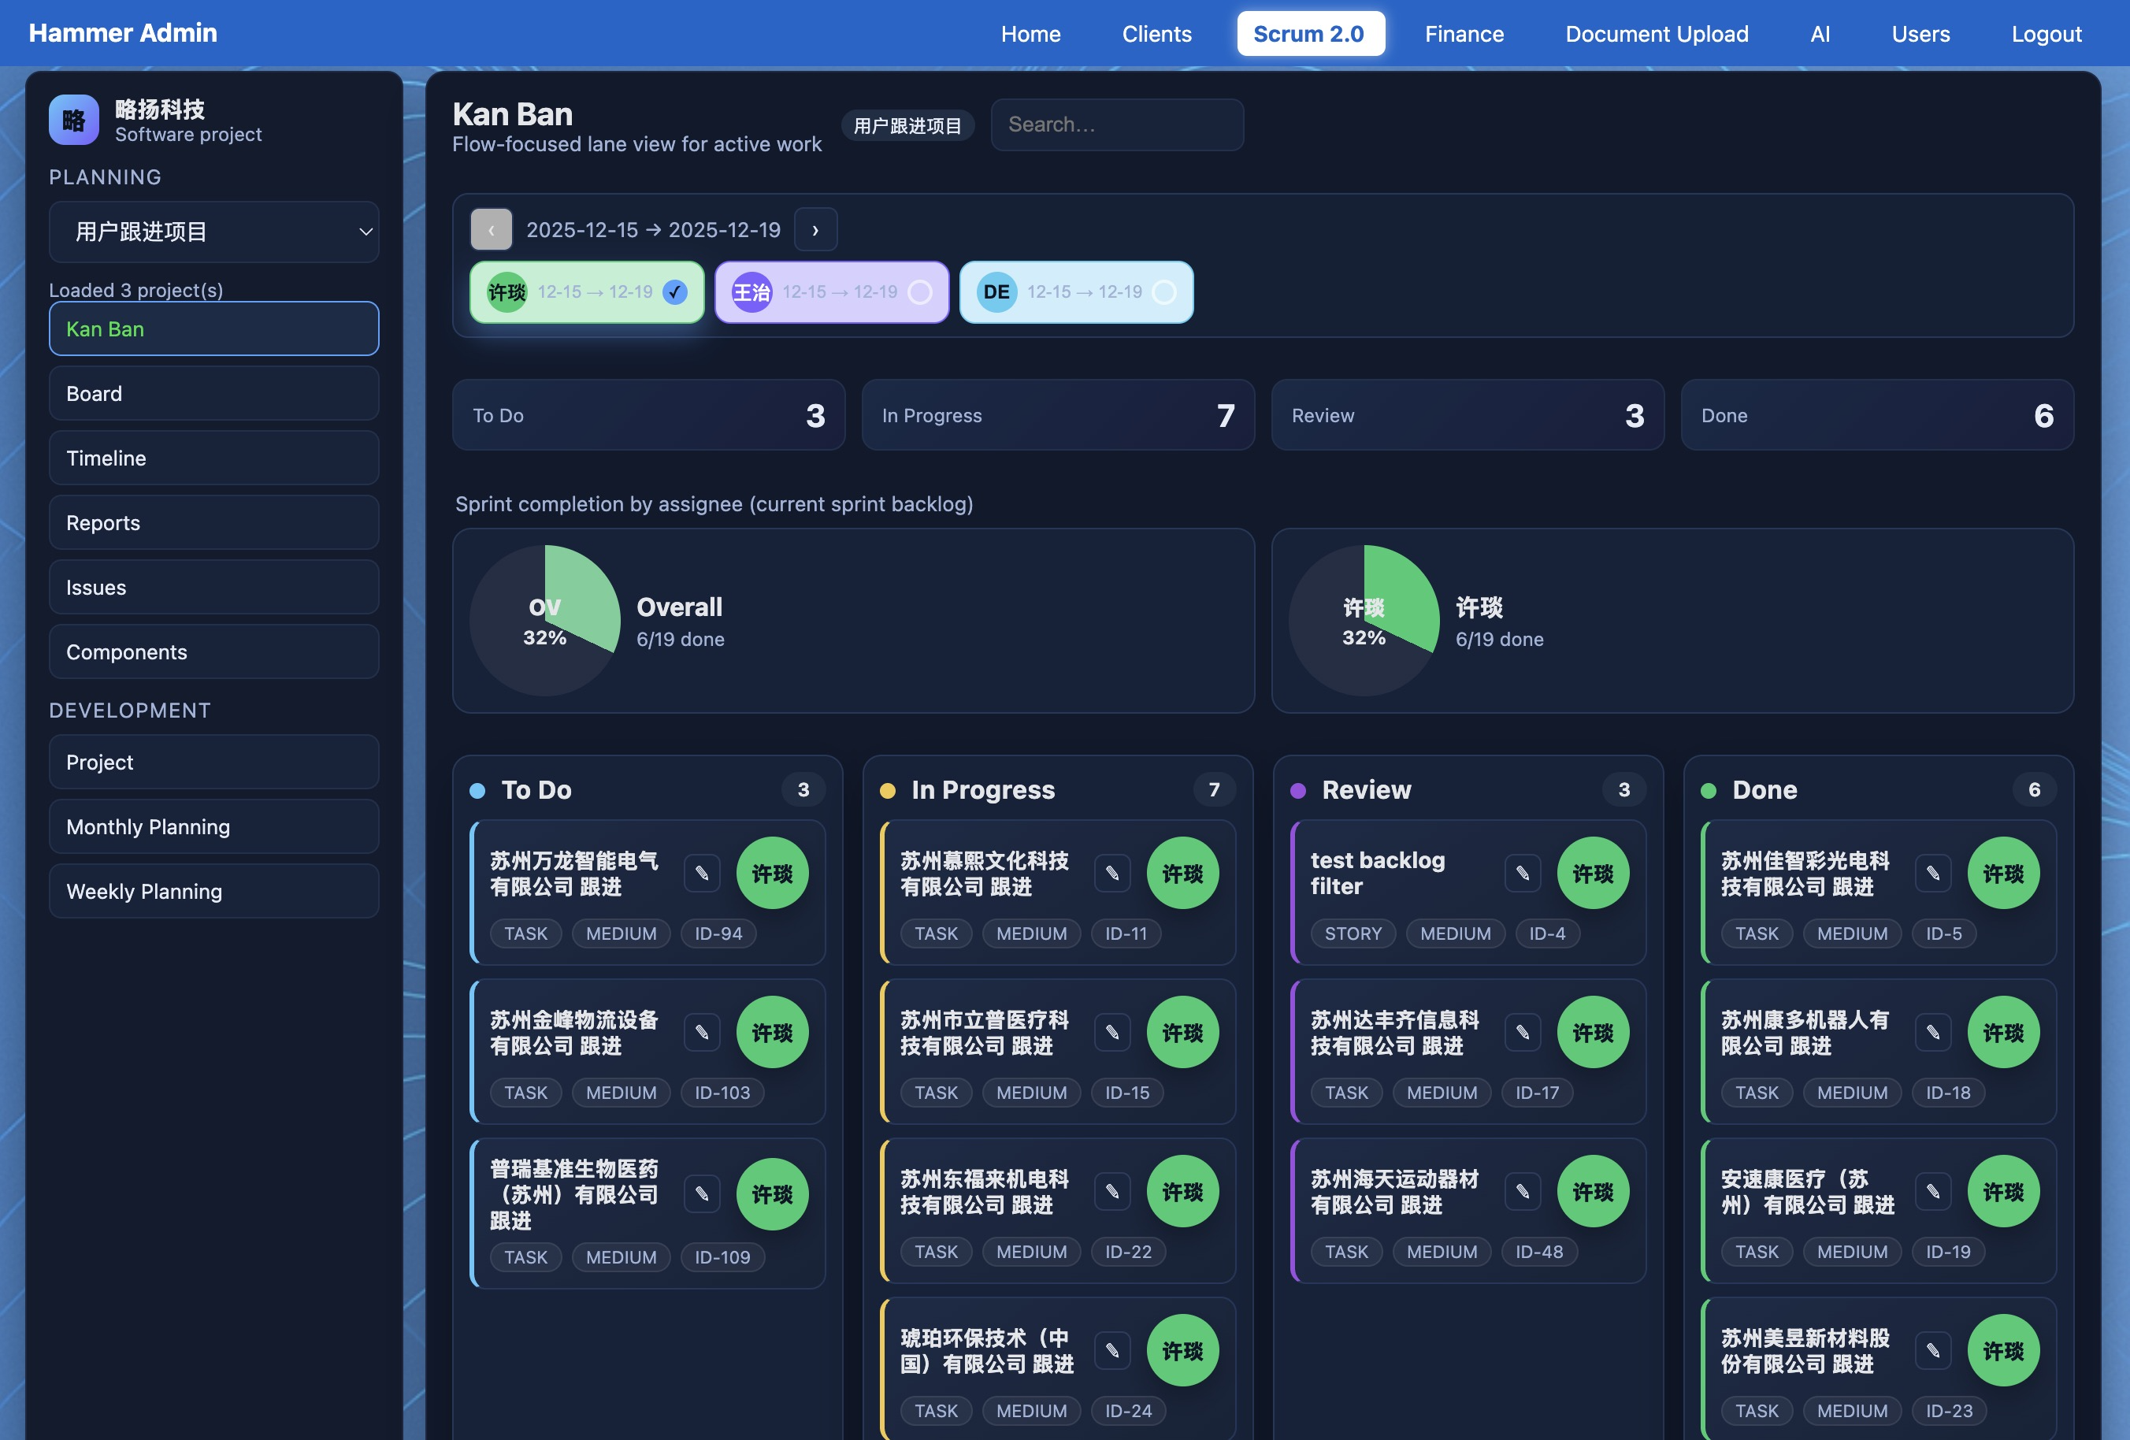This screenshot has height=1440, width=2130.
Task: Open the Home nav tab
Action: pos(1031,34)
